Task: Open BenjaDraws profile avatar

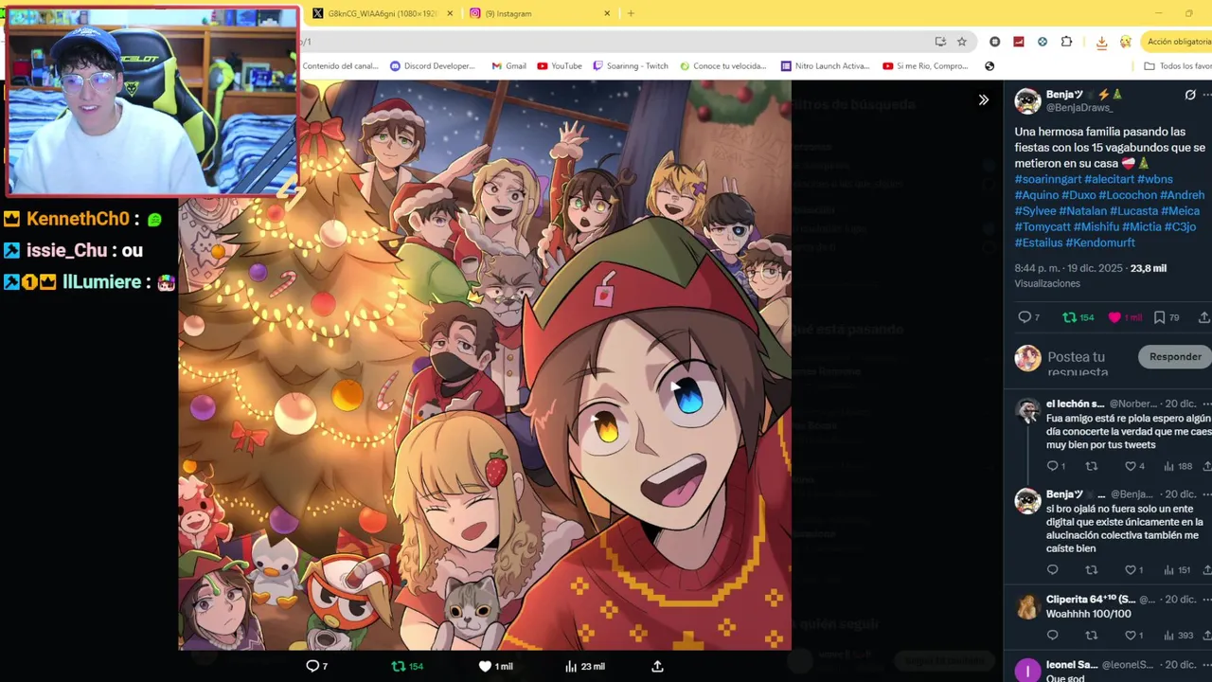Action: click(x=1027, y=100)
